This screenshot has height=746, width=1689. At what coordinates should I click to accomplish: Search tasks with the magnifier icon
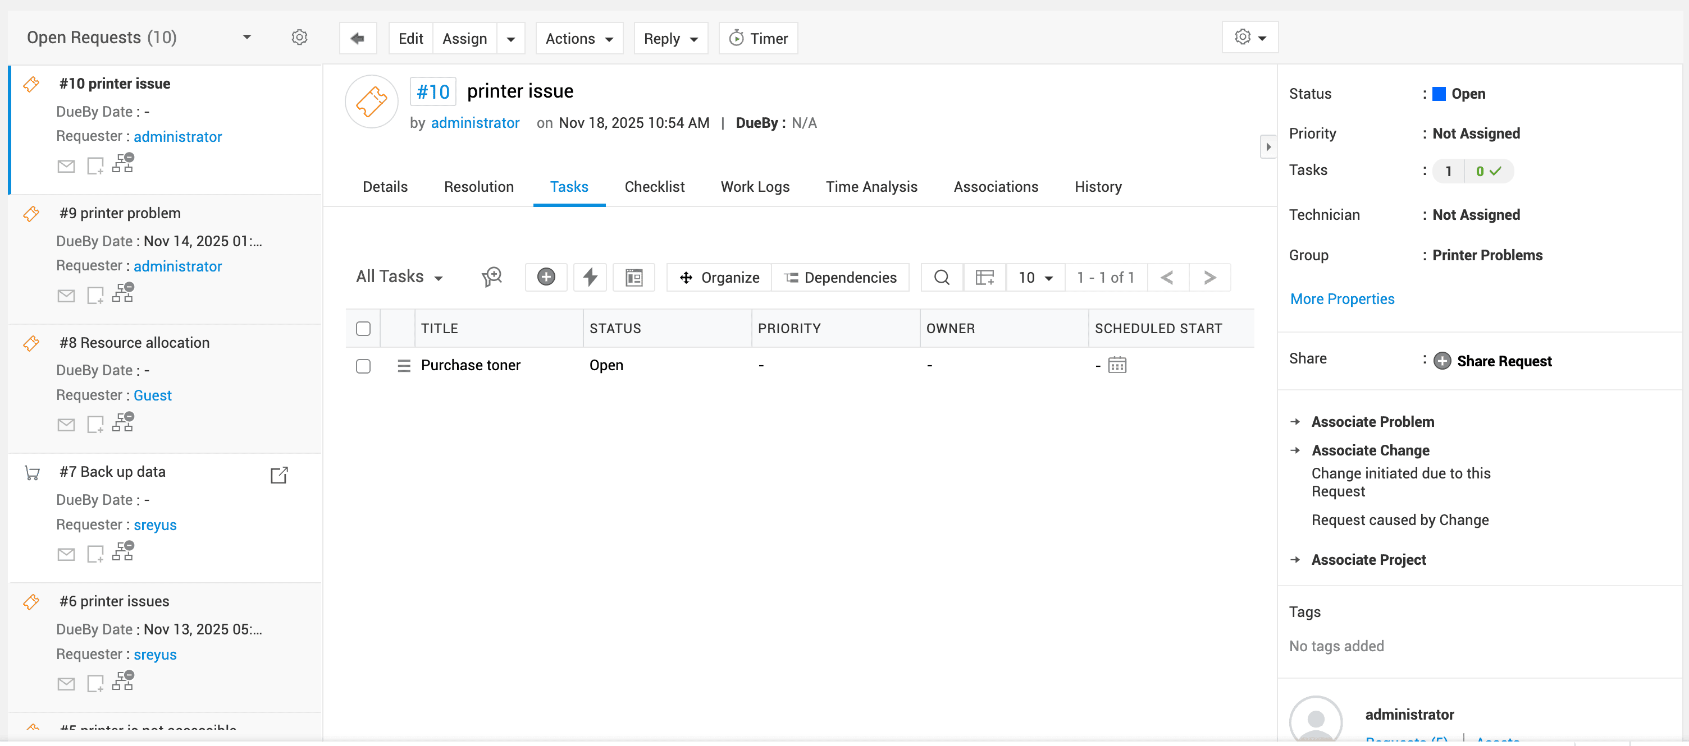click(942, 277)
